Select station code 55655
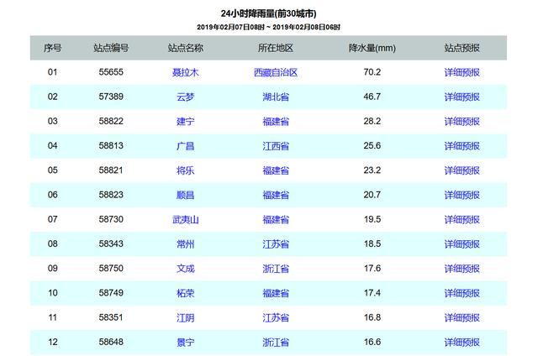This screenshot has width=538, height=356. (x=111, y=72)
